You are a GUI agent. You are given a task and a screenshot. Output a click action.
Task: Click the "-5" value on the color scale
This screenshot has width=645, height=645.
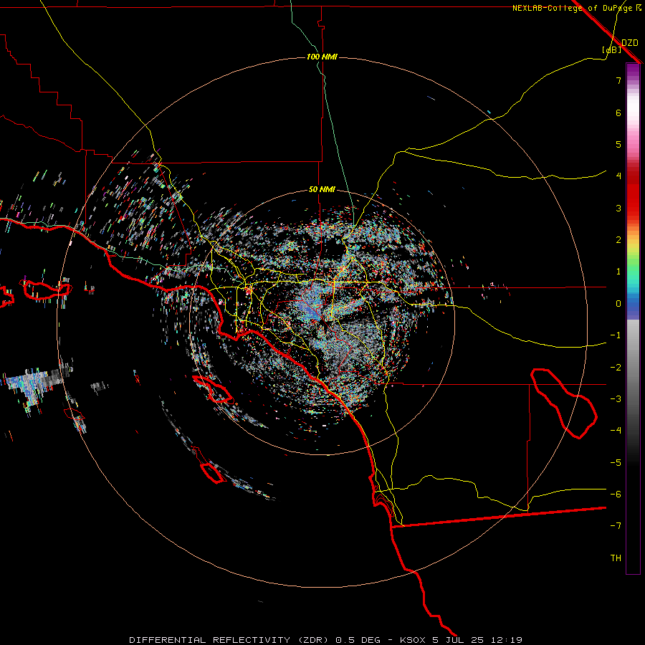coord(616,463)
